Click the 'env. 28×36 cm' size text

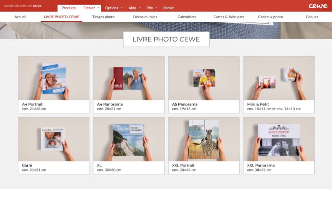click(184, 170)
